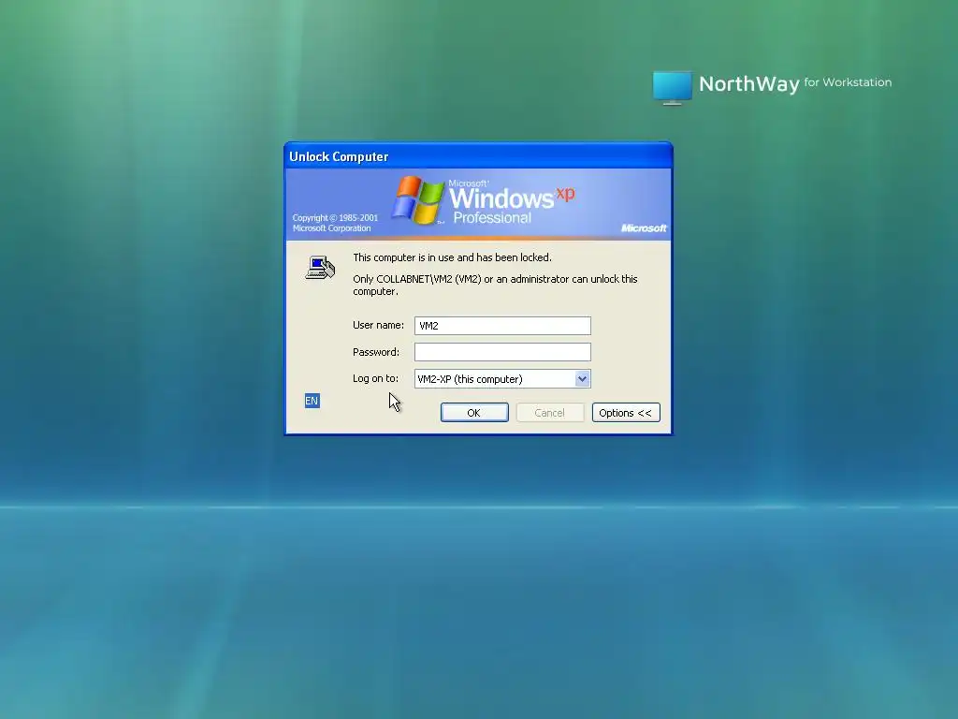
Task: Collapse the dialog with Options << button
Action: point(626,413)
